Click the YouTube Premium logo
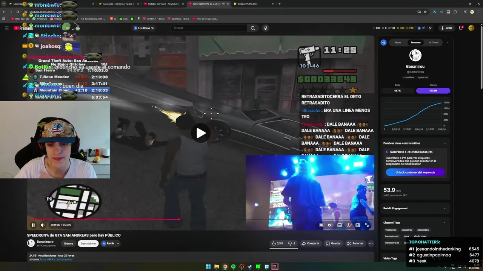 click(23, 28)
